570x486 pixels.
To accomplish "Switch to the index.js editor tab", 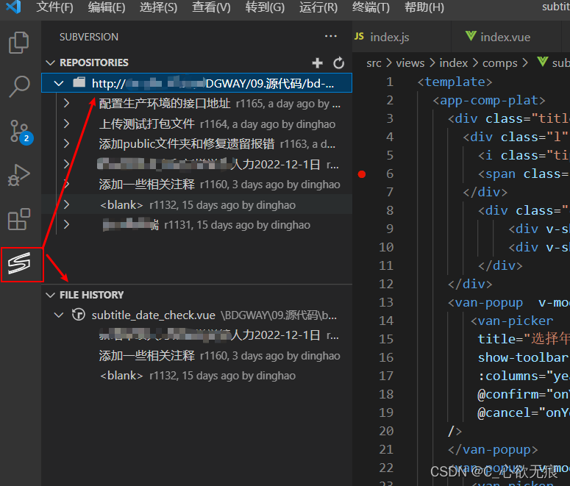I will click(402, 37).
